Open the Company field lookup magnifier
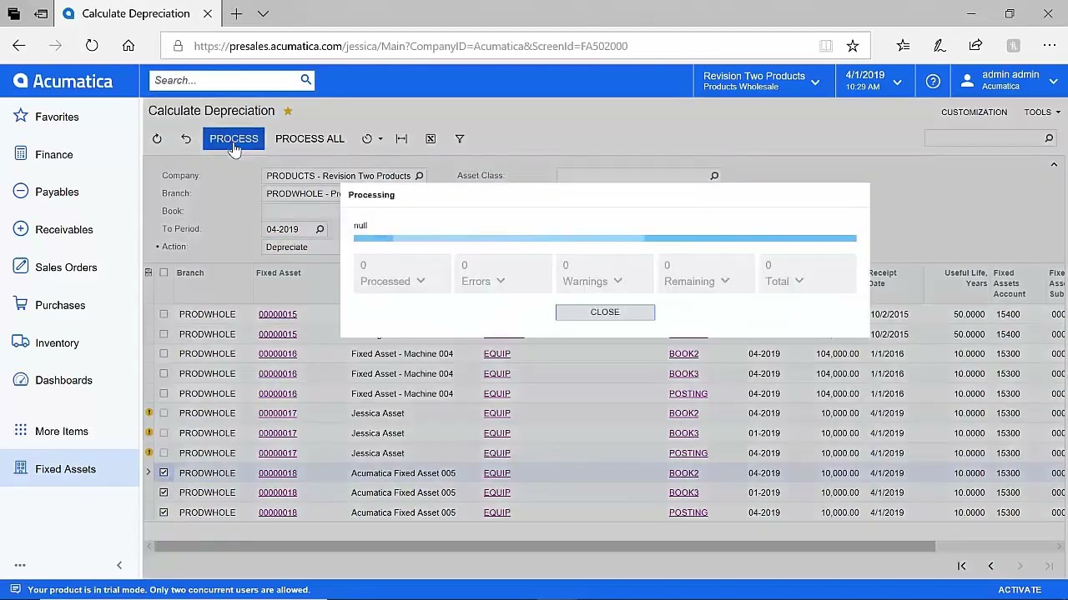 (x=419, y=176)
